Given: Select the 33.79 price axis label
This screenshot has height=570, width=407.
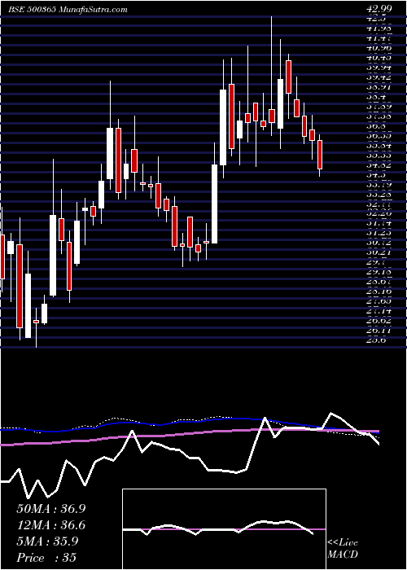Looking at the screenshot, I should (379, 185).
